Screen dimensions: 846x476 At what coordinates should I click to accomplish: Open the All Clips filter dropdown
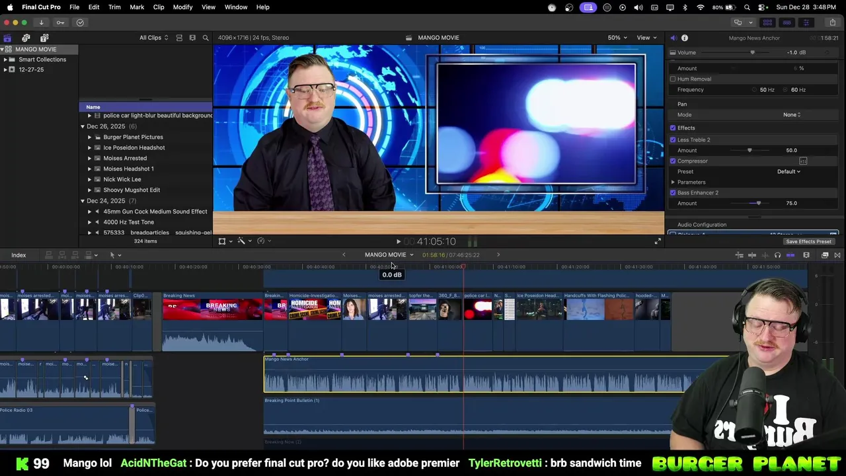(x=153, y=38)
